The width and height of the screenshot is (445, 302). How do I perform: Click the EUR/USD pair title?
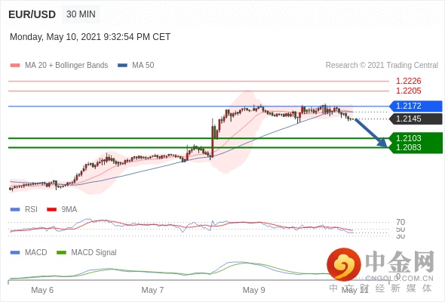point(32,14)
